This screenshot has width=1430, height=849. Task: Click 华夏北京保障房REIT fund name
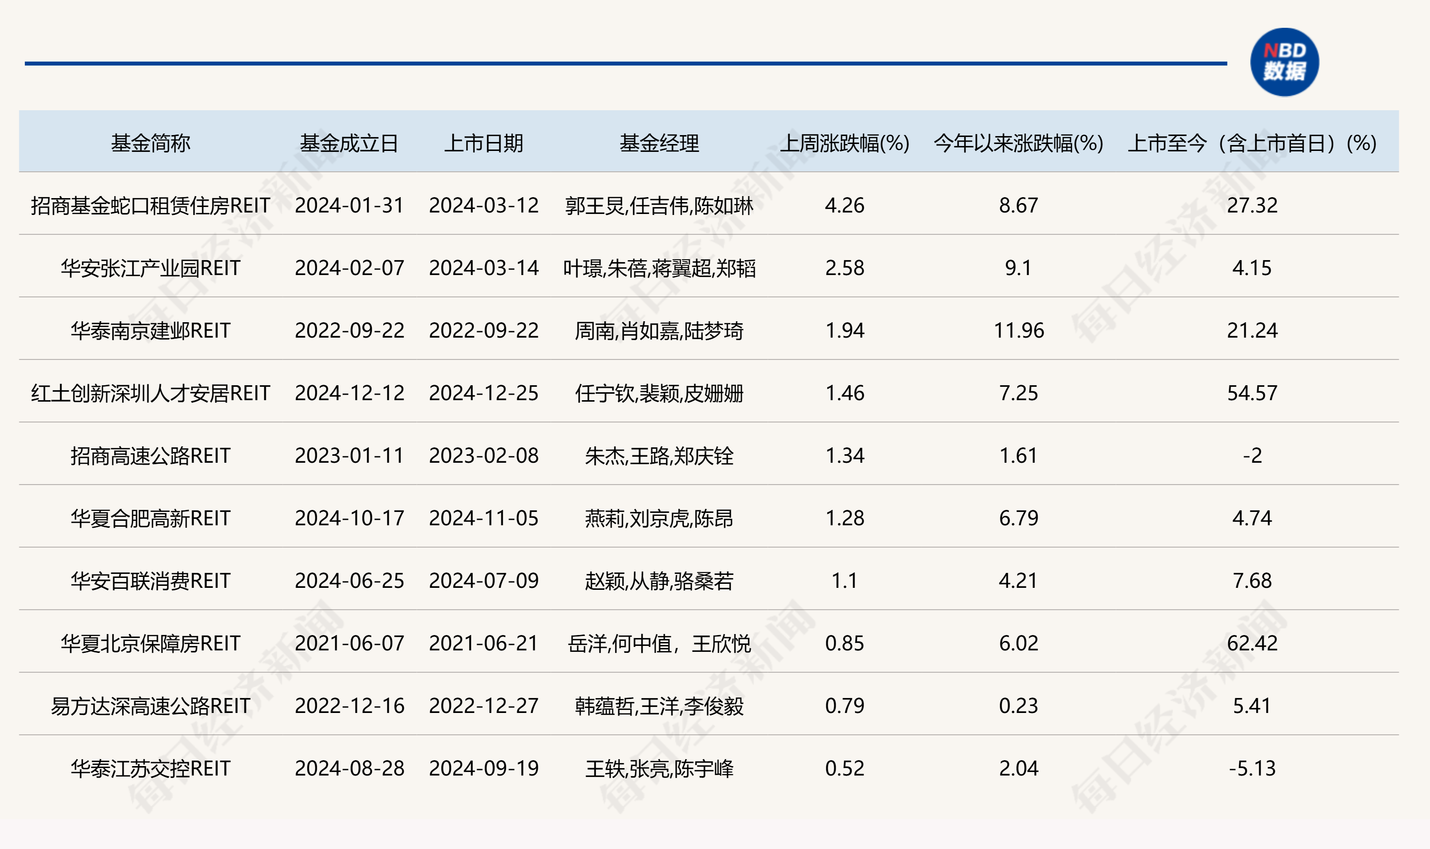(150, 643)
